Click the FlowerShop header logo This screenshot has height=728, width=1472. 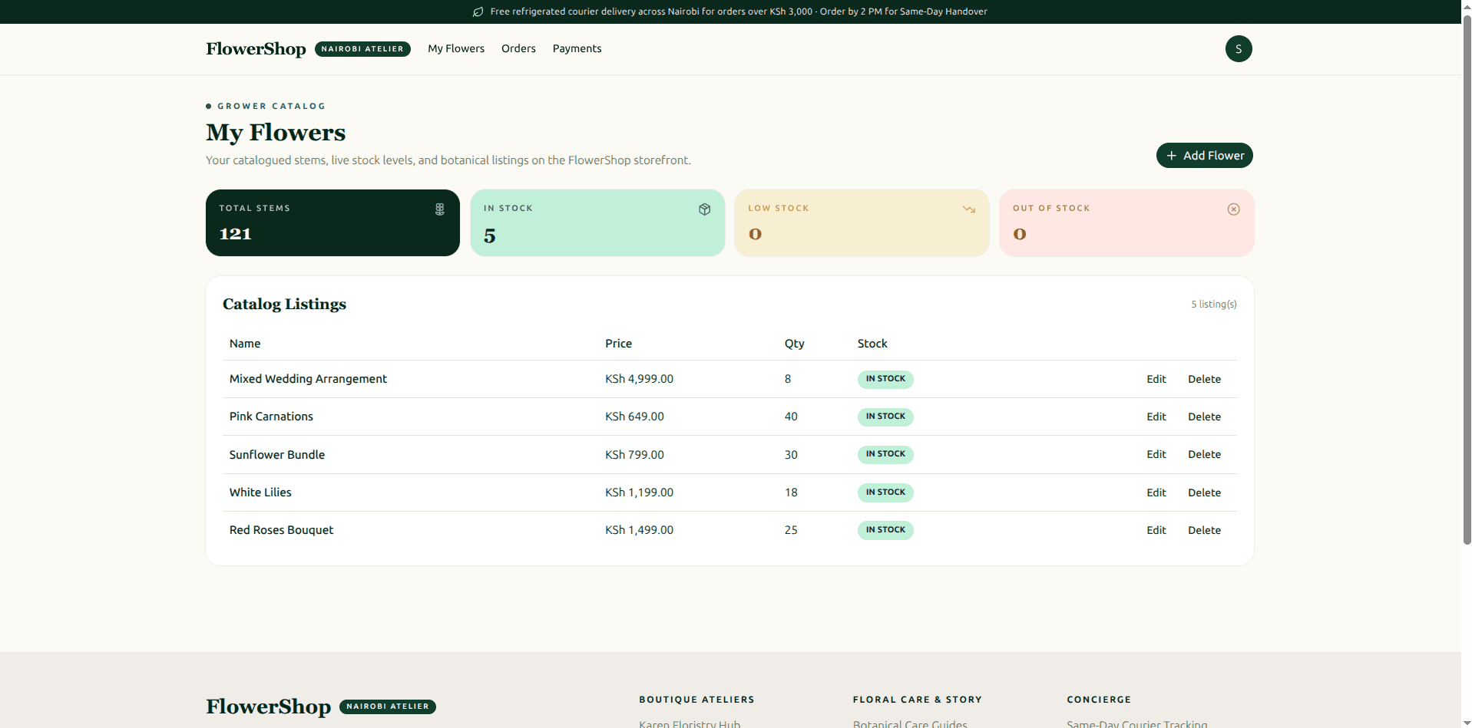[x=256, y=48]
